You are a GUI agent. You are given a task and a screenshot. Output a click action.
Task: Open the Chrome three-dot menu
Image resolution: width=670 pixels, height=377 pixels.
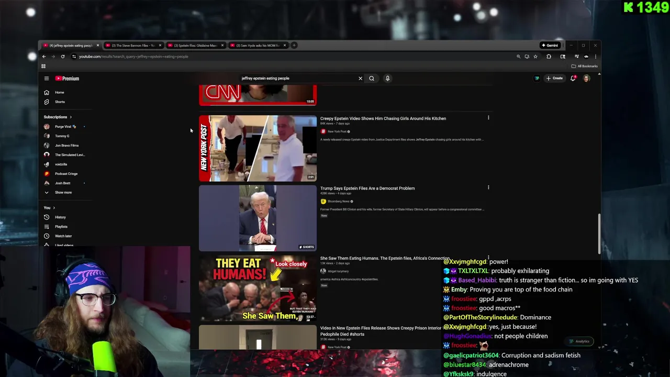pyautogui.click(x=595, y=57)
